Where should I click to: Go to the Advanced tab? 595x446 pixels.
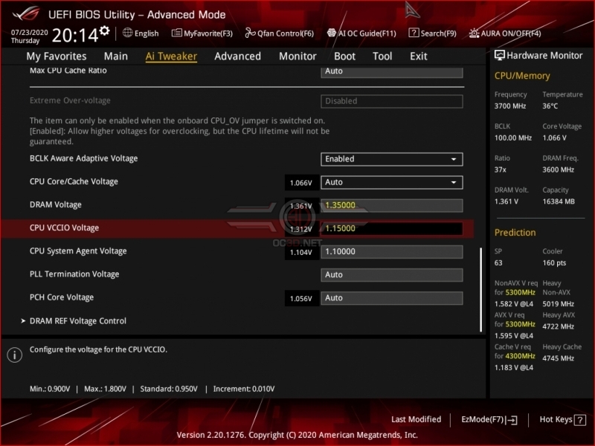(x=237, y=56)
